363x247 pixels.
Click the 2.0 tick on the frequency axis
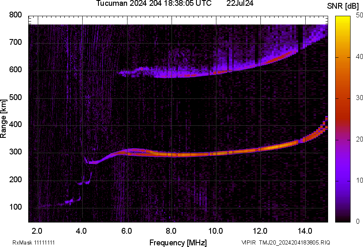37,230
